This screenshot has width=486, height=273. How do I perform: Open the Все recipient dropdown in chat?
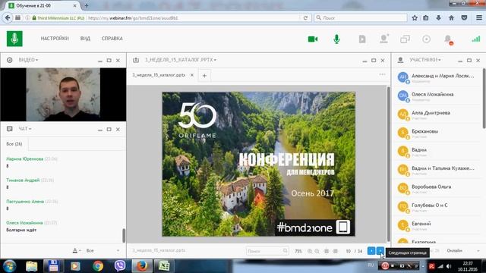click(103, 250)
